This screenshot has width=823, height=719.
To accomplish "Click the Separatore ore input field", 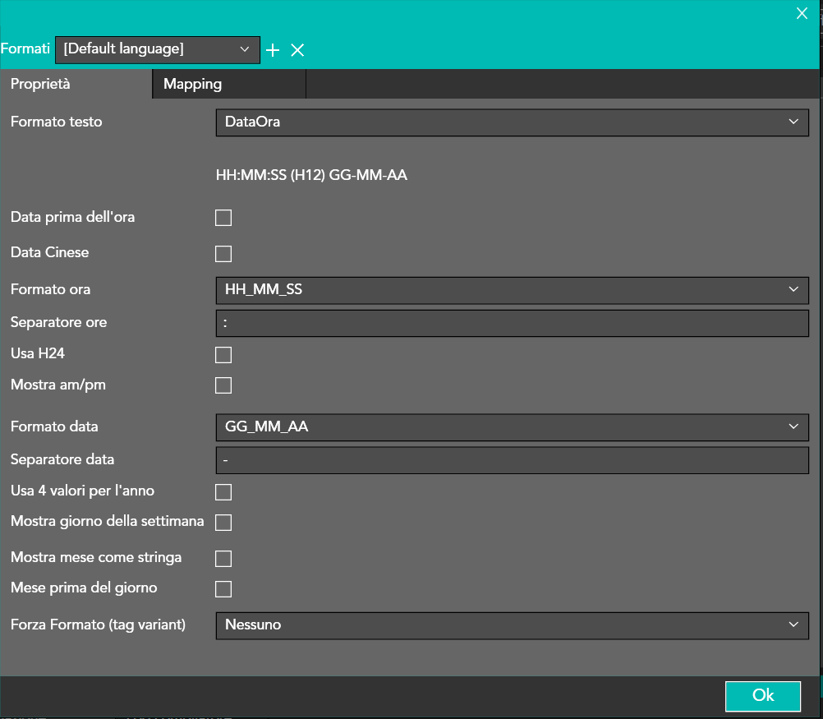I will click(x=513, y=323).
